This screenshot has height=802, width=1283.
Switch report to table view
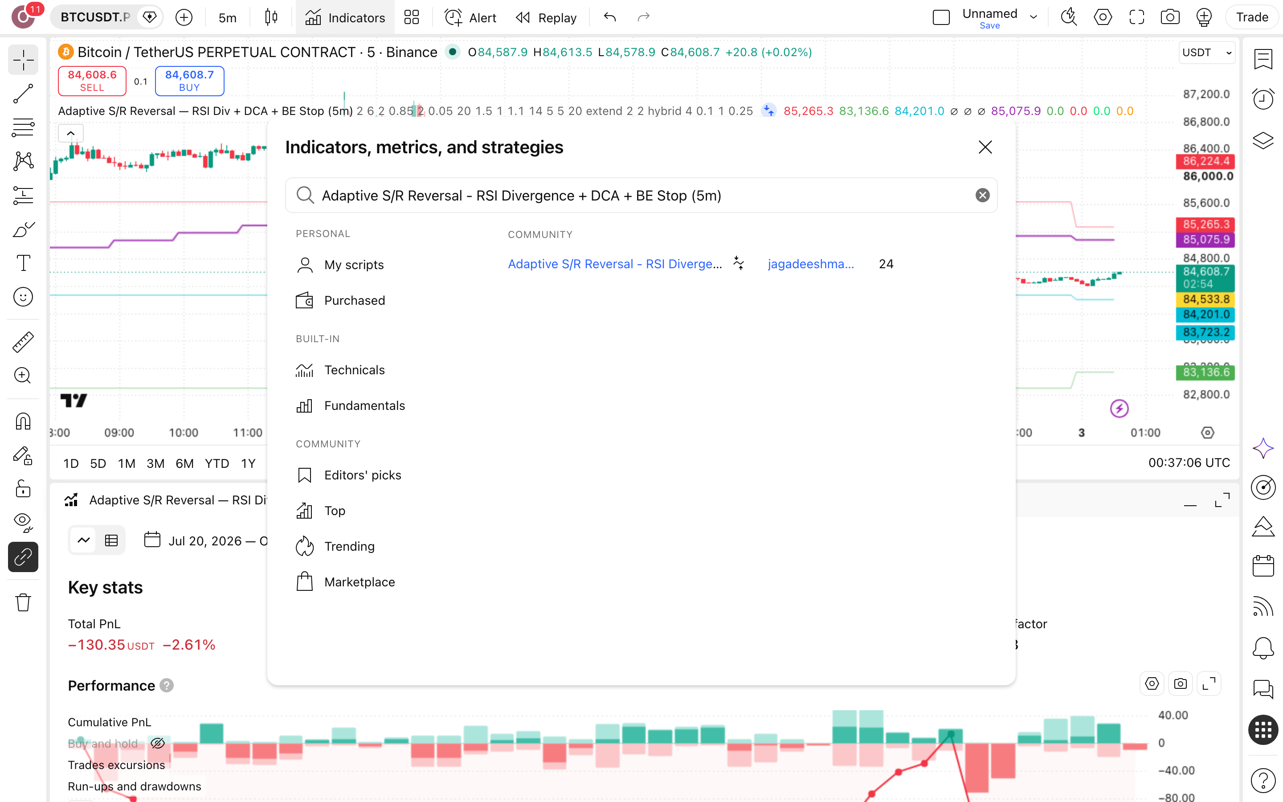coord(111,540)
